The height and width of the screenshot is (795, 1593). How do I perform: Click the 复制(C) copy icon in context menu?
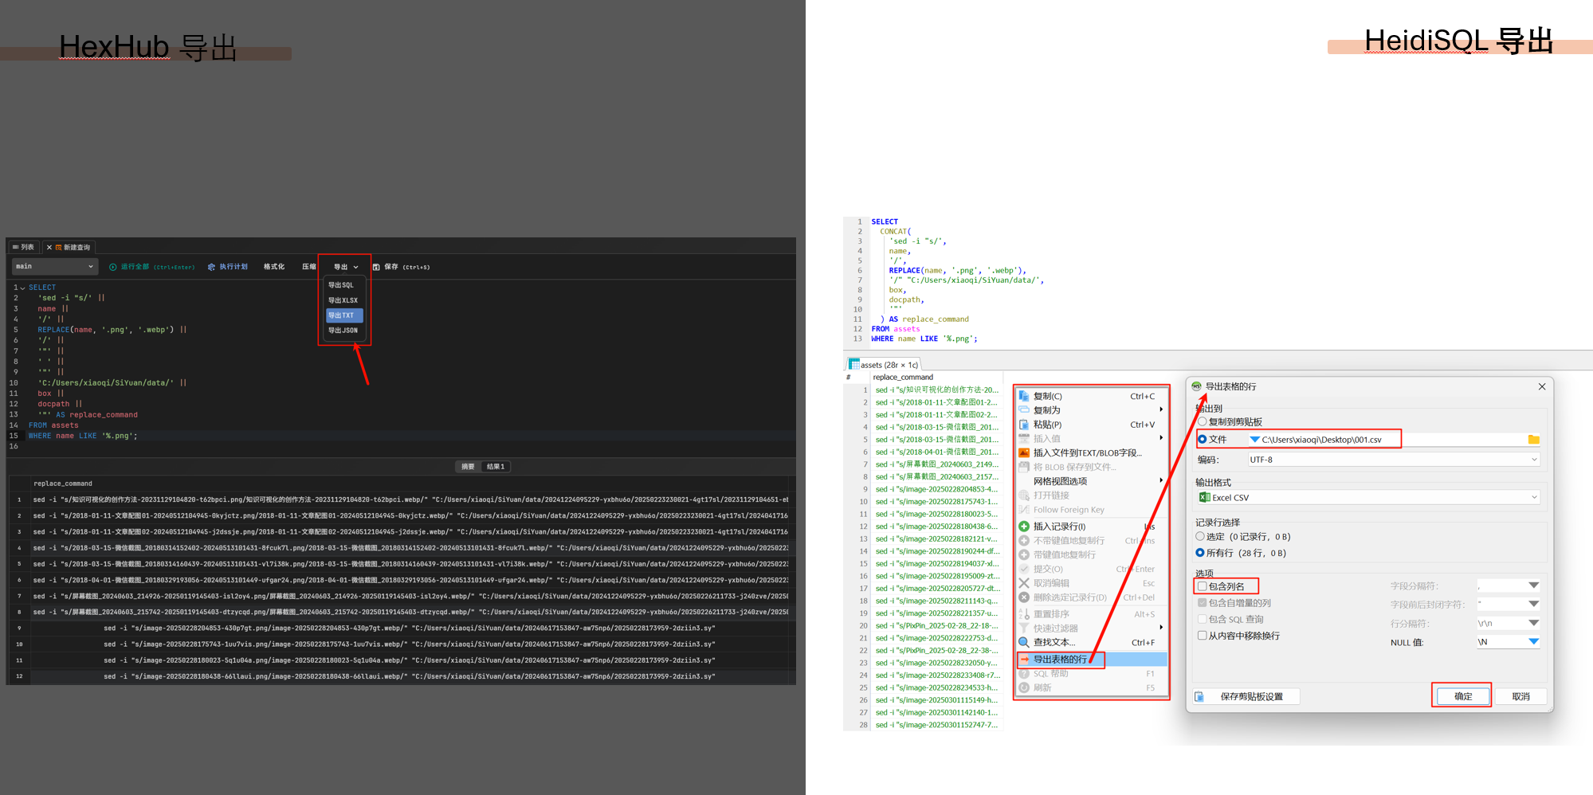click(1024, 396)
